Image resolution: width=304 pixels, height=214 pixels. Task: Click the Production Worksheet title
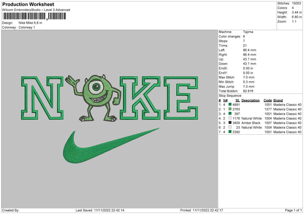point(28,4)
